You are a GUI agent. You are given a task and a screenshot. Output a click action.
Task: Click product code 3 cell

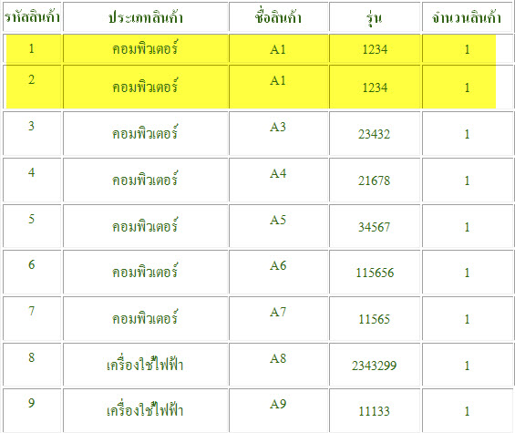pyautogui.click(x=32, y=133)
